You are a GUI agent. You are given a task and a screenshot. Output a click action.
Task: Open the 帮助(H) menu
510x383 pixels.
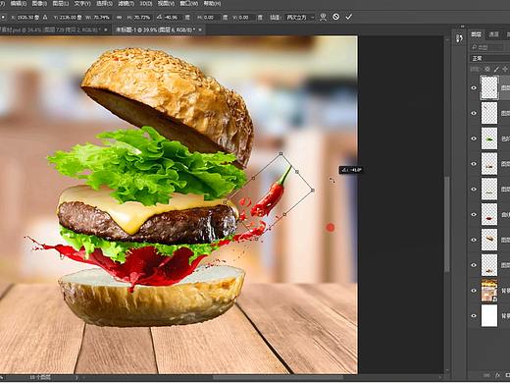[212, 4]
